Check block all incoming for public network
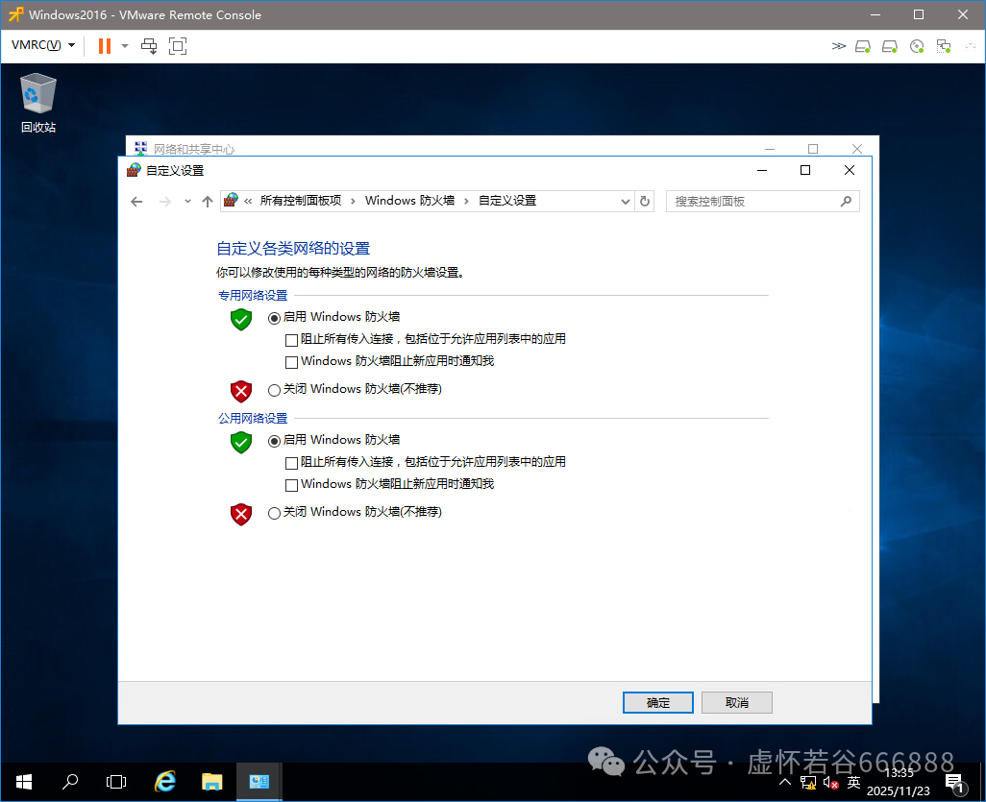The width and height of the screenshot is (986, 802). click(x=291, y=463)
